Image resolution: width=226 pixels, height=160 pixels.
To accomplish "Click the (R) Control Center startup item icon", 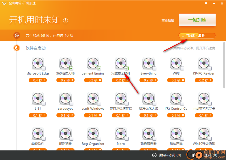I will point(176,98).
